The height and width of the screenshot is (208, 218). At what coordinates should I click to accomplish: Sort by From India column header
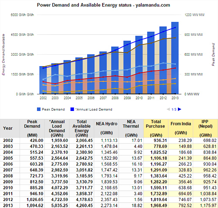click(x=181, y=128)
